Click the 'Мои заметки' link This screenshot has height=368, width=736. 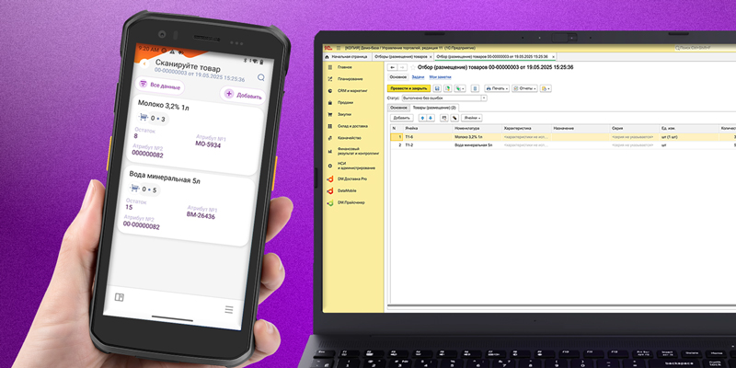point(440,77)
